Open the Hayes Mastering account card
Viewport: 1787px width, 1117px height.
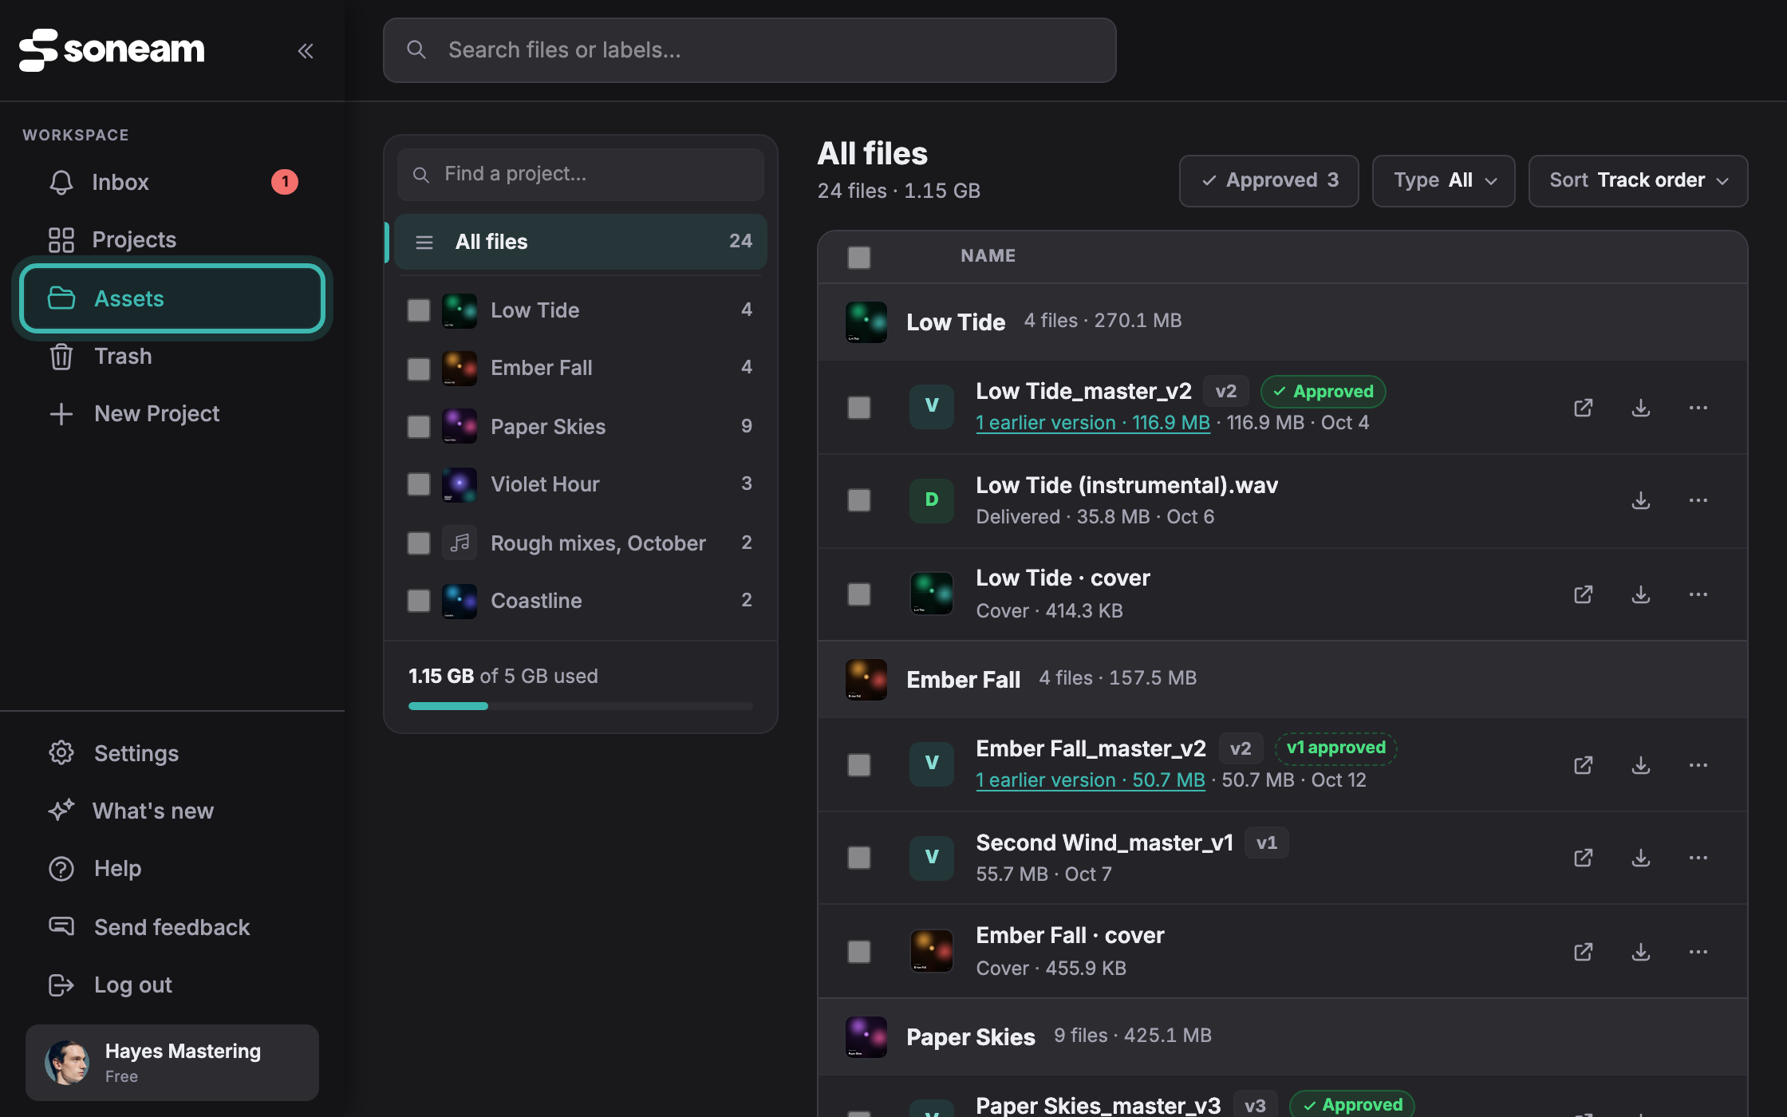point(172,1063)
